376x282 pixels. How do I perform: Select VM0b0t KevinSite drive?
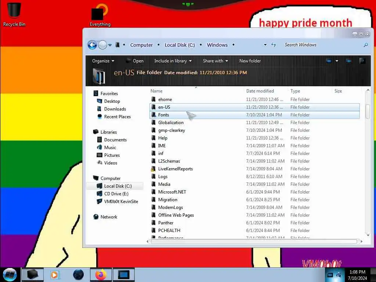(x=121, y=202)
